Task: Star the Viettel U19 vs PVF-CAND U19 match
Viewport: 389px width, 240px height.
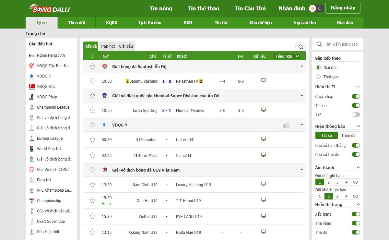Action: [x=92, y=216]
